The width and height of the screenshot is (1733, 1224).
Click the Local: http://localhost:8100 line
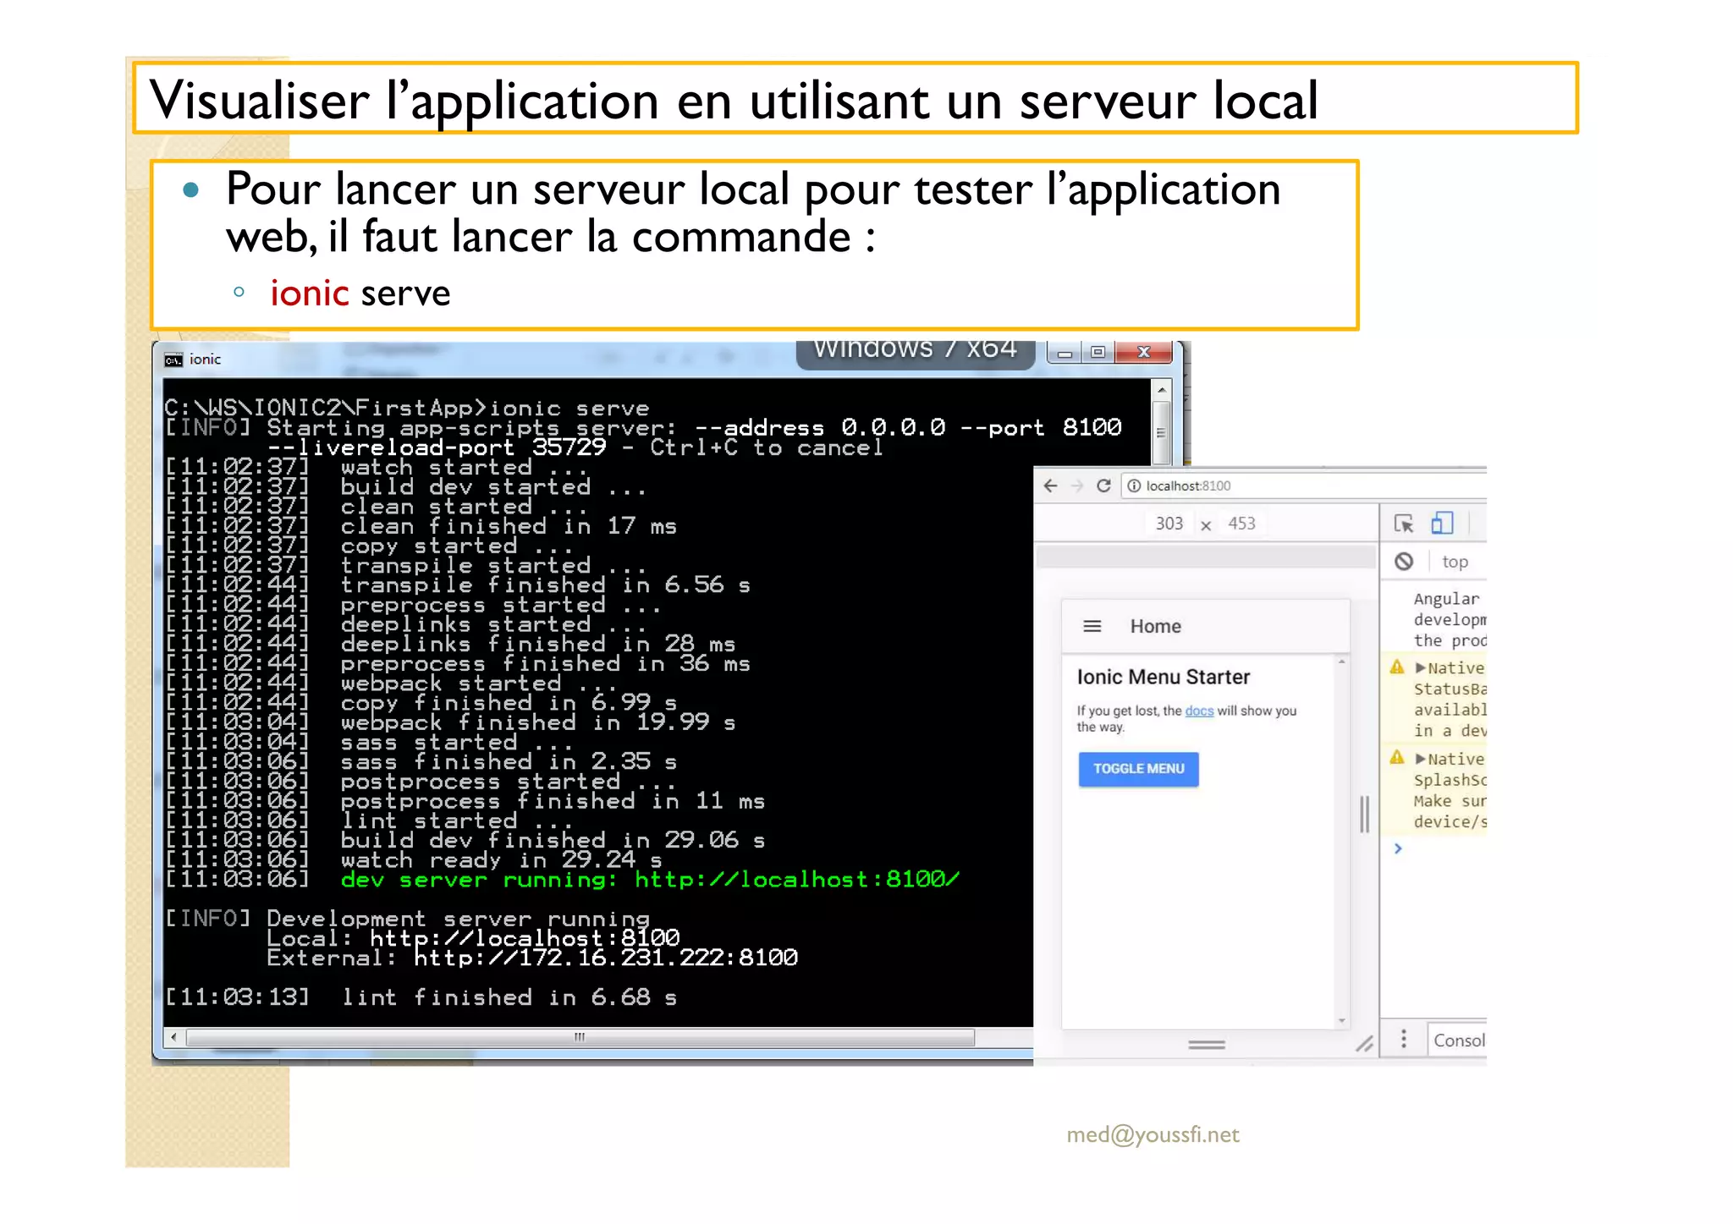(x=473, y=938)
